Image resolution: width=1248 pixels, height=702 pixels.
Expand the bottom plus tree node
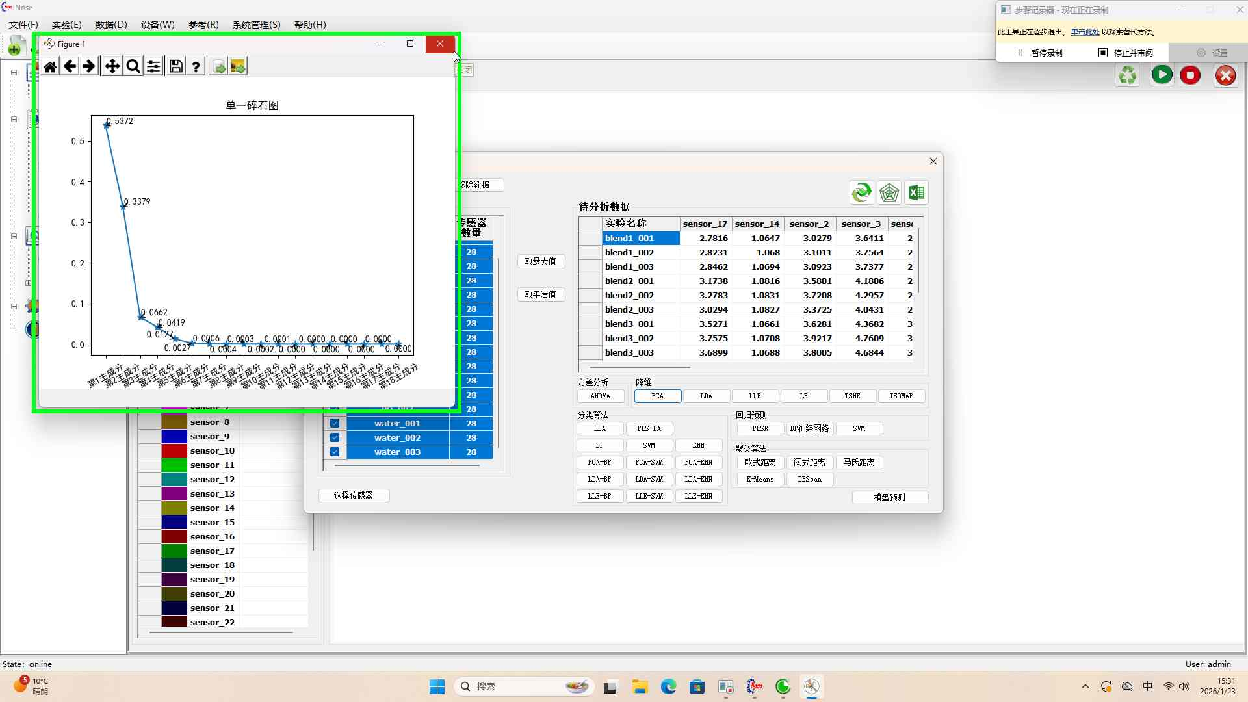click(14, 306)
